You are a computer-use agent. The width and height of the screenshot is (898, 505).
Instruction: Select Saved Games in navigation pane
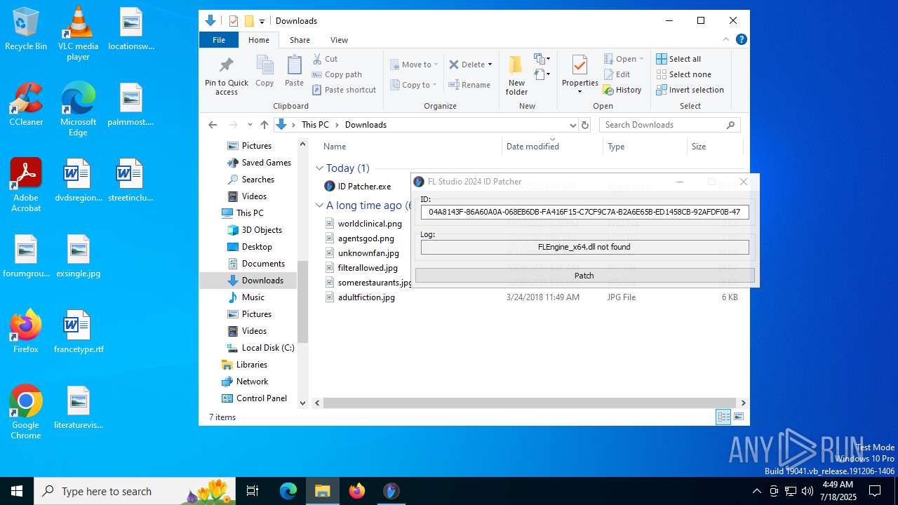tap(259, 163)
